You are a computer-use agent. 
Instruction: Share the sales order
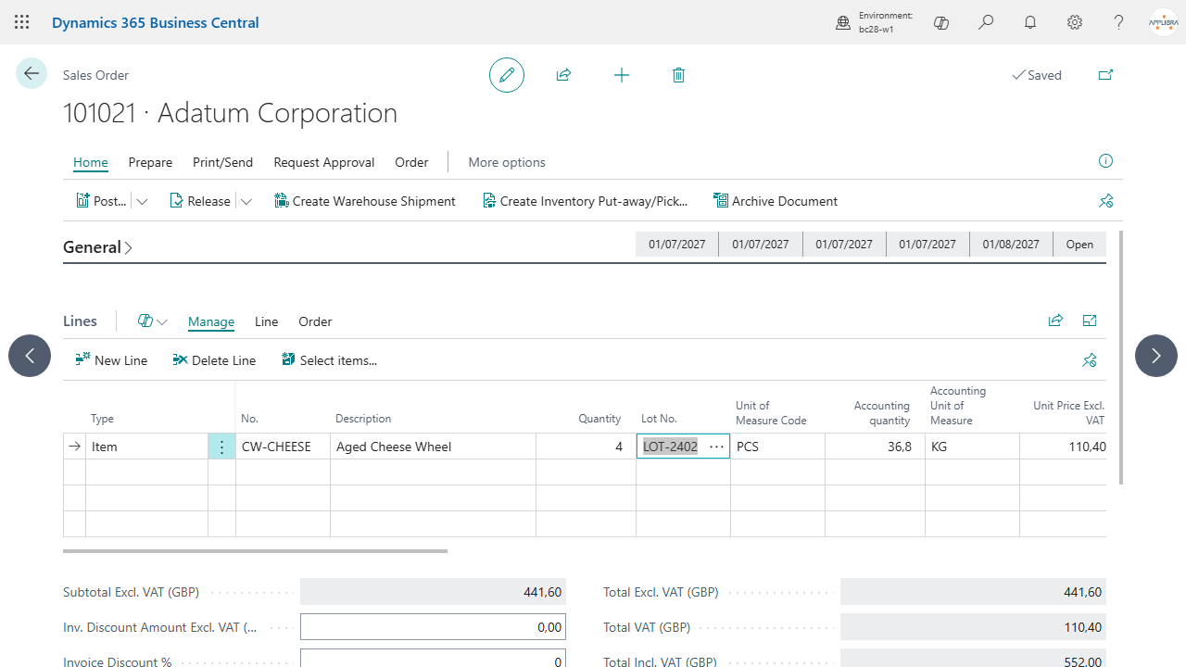[563, 75]
